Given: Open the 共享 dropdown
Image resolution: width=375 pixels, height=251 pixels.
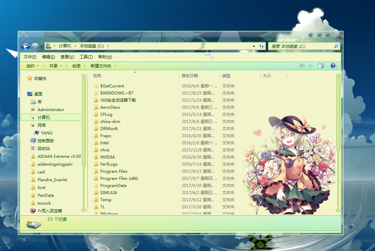Looking at the screenshot, I should [x=56, y=66].
